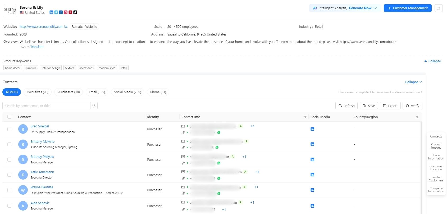Check the box for Brittany Malvino
This screenshot has width=447, height=214.
pos(10,144)
